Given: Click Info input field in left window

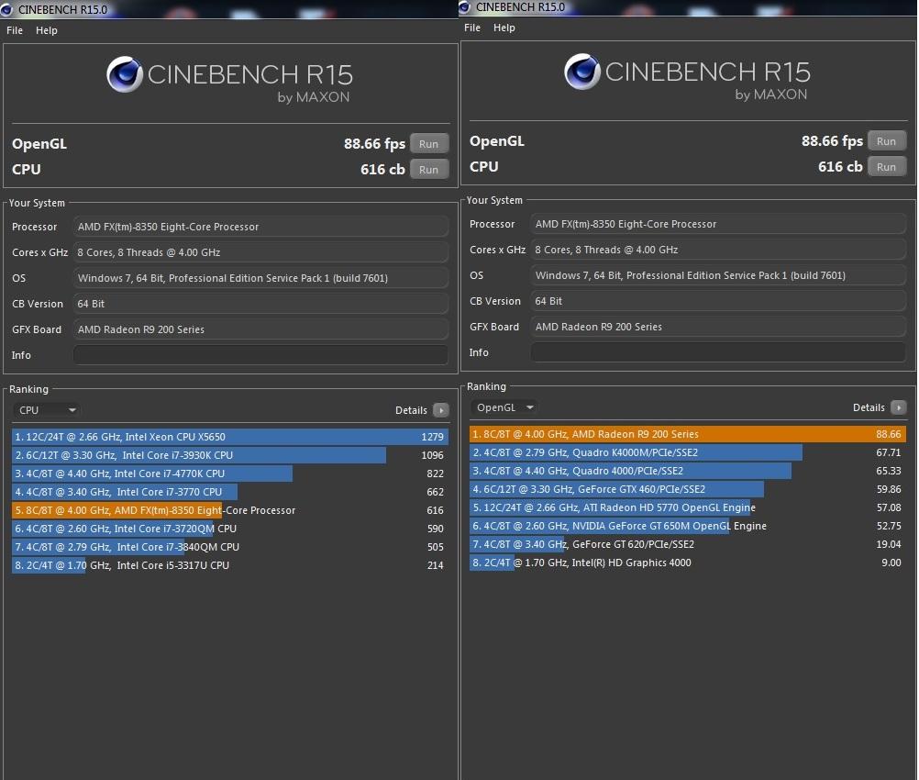Looking at the screenshot, I should [x=260, y=355].
